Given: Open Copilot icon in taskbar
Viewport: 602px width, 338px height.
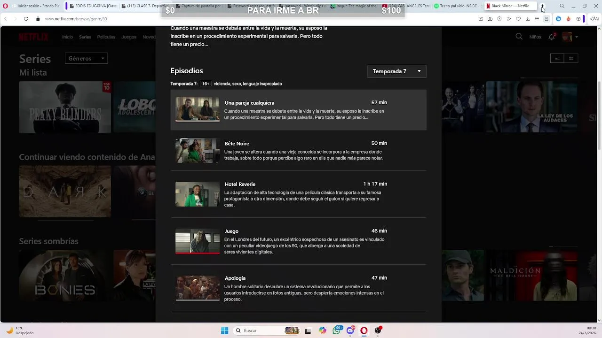Looking at the screenshot, I should 323,330.
